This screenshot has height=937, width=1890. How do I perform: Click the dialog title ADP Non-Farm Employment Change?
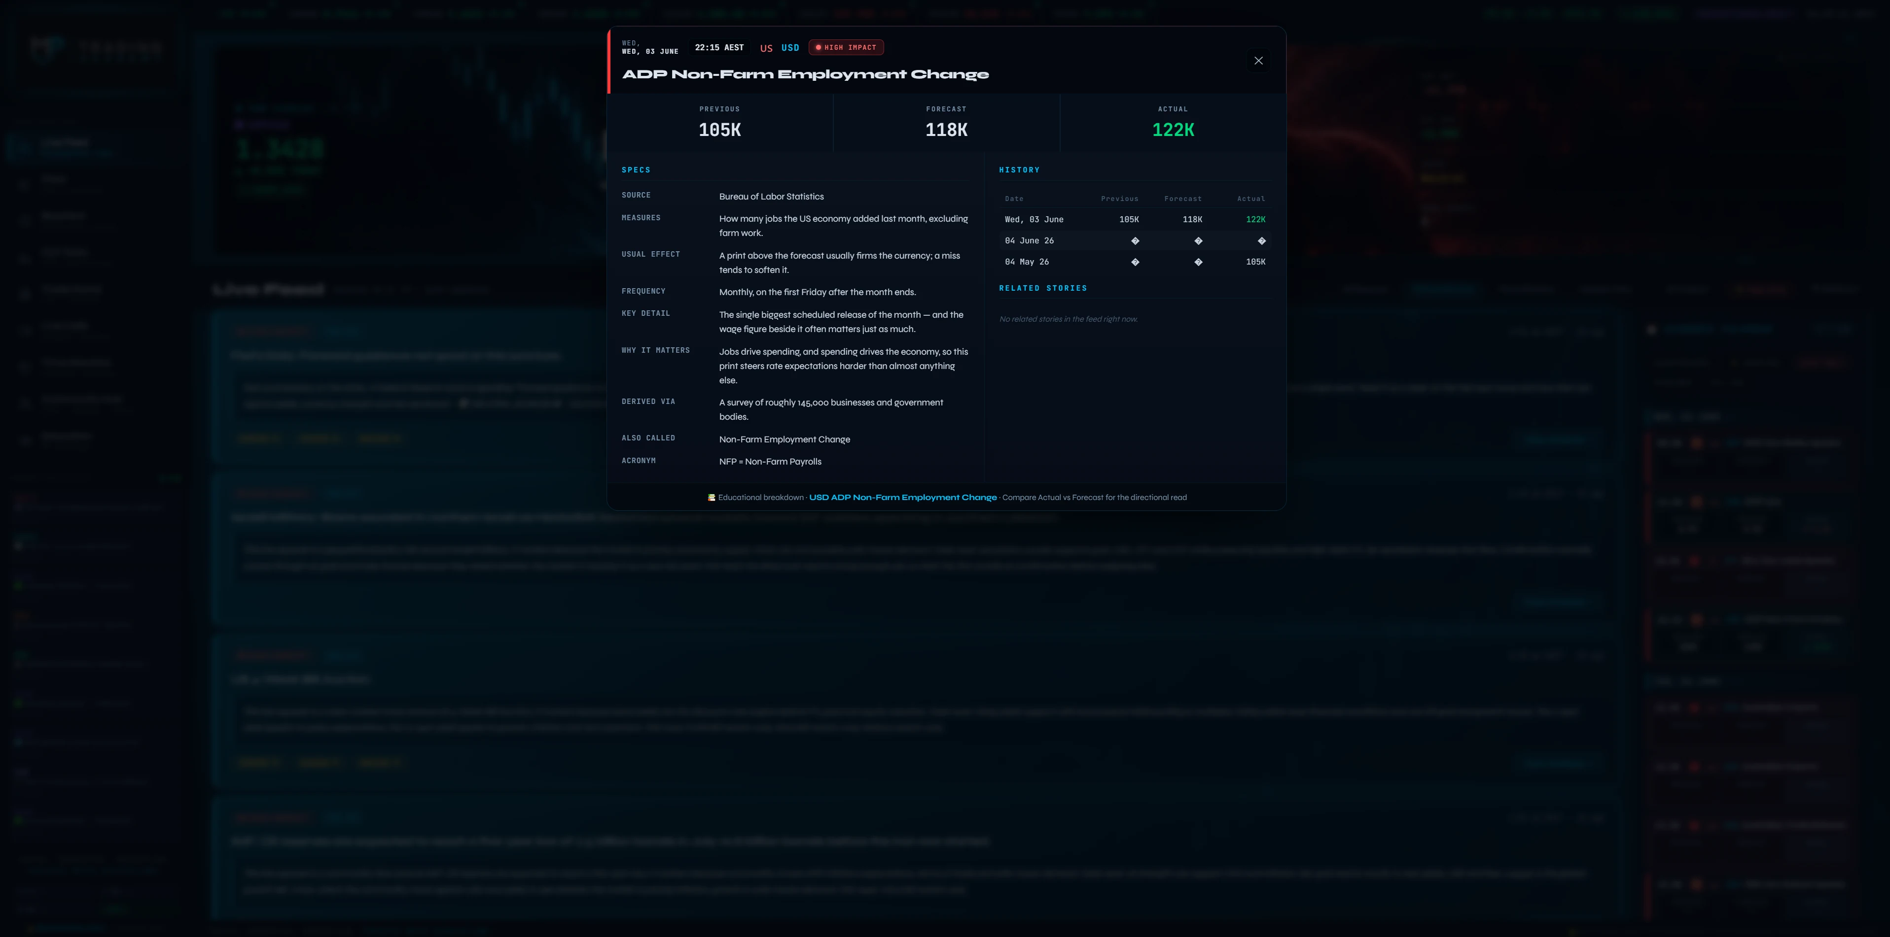[x=805, y=74]
